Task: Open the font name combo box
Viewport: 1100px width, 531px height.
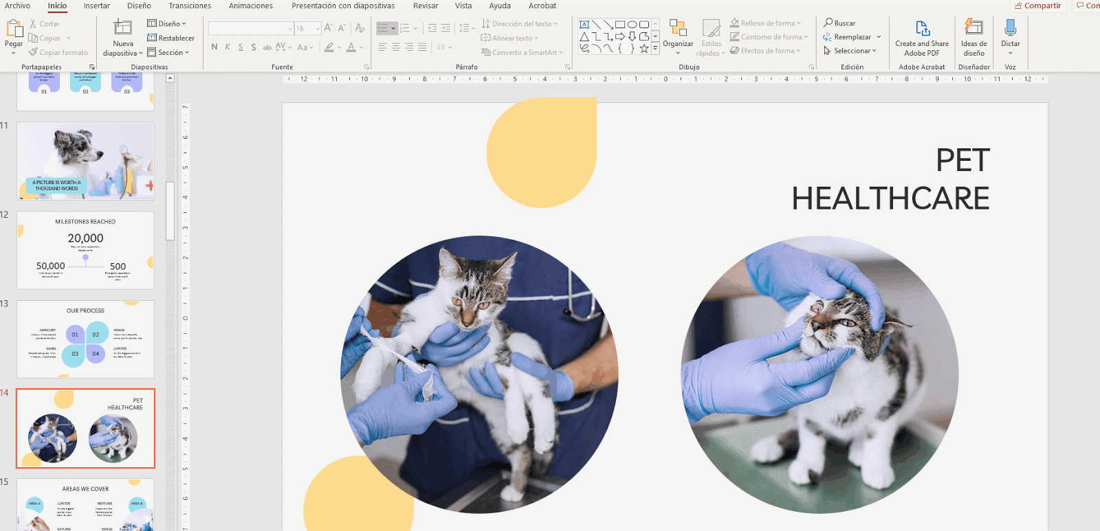Action: (251, 28)
